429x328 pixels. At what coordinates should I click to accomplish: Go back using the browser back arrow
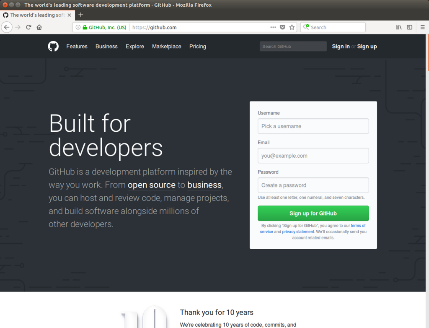(7, 27)
